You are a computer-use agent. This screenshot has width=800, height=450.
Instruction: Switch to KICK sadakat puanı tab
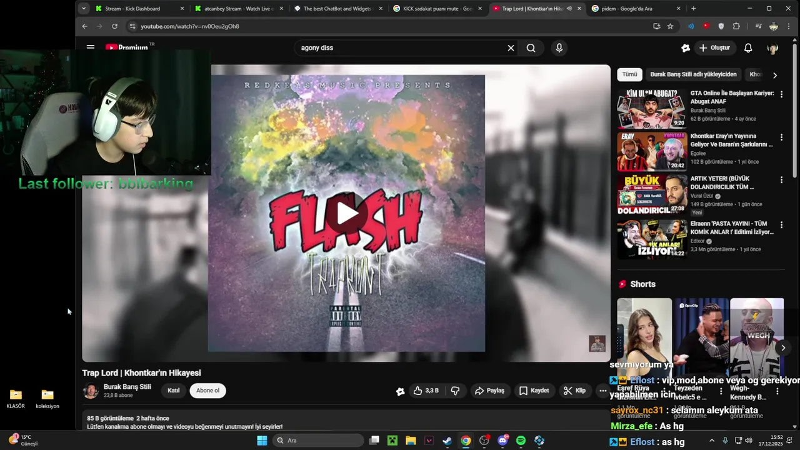(437, 9)
